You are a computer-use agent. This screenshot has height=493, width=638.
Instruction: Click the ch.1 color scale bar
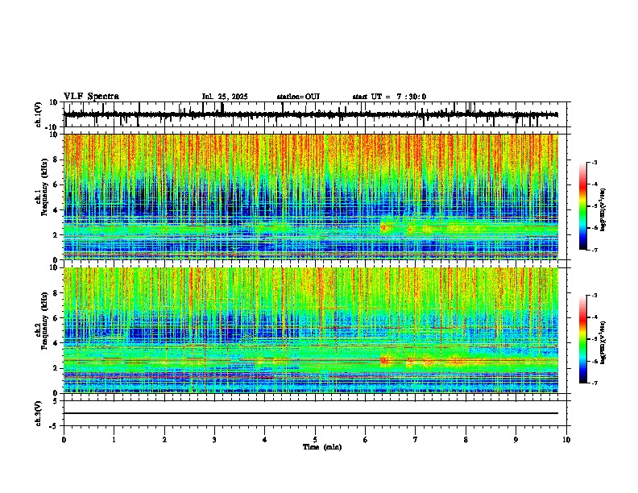[x=582, y=205]
